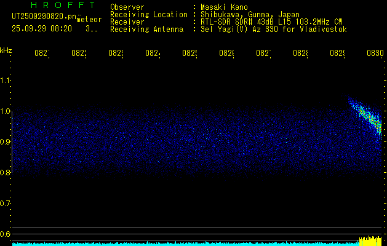Click the word meteor in the header
The image size is (387, 246).
89,20
